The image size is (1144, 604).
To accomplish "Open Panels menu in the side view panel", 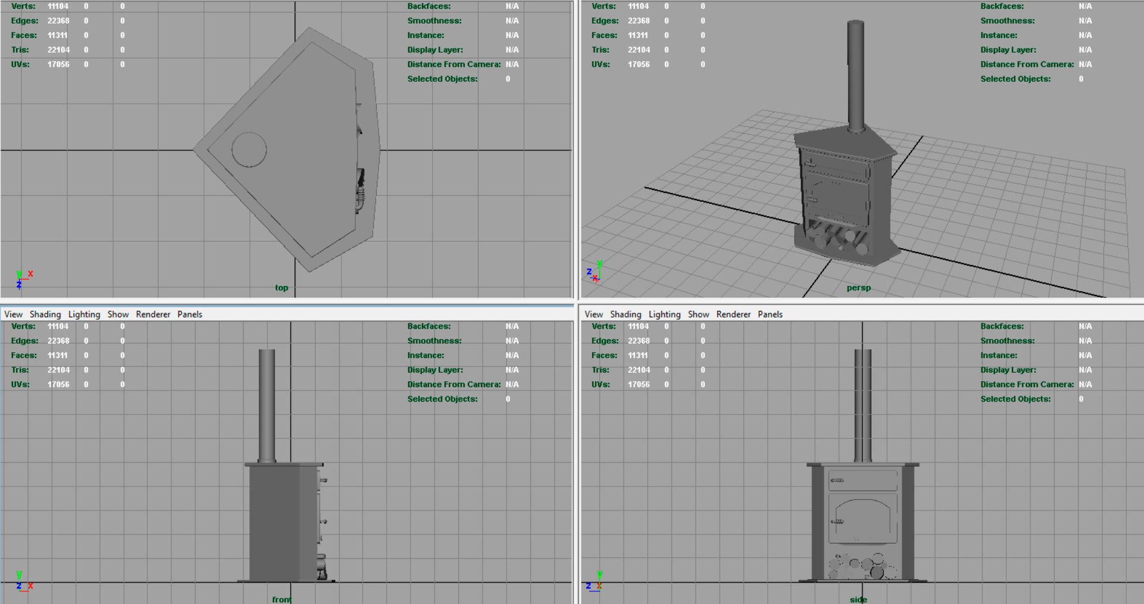I will 770,314.
